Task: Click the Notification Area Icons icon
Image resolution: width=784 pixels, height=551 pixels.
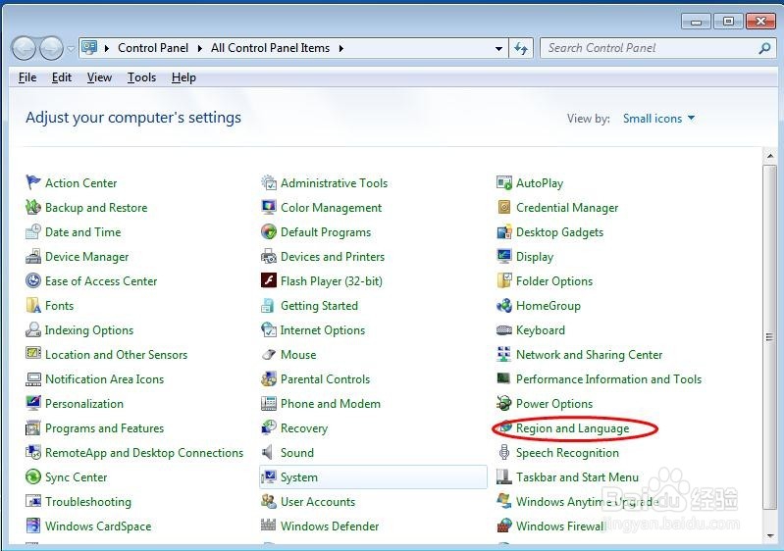Action: (x=33, y=378)
